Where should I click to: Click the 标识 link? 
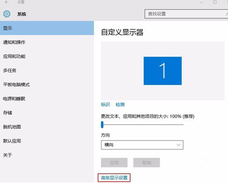105,105
